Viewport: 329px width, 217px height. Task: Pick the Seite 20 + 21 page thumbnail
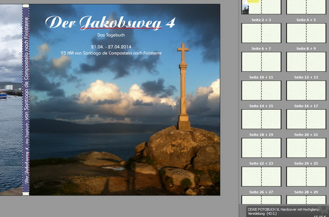306,148
